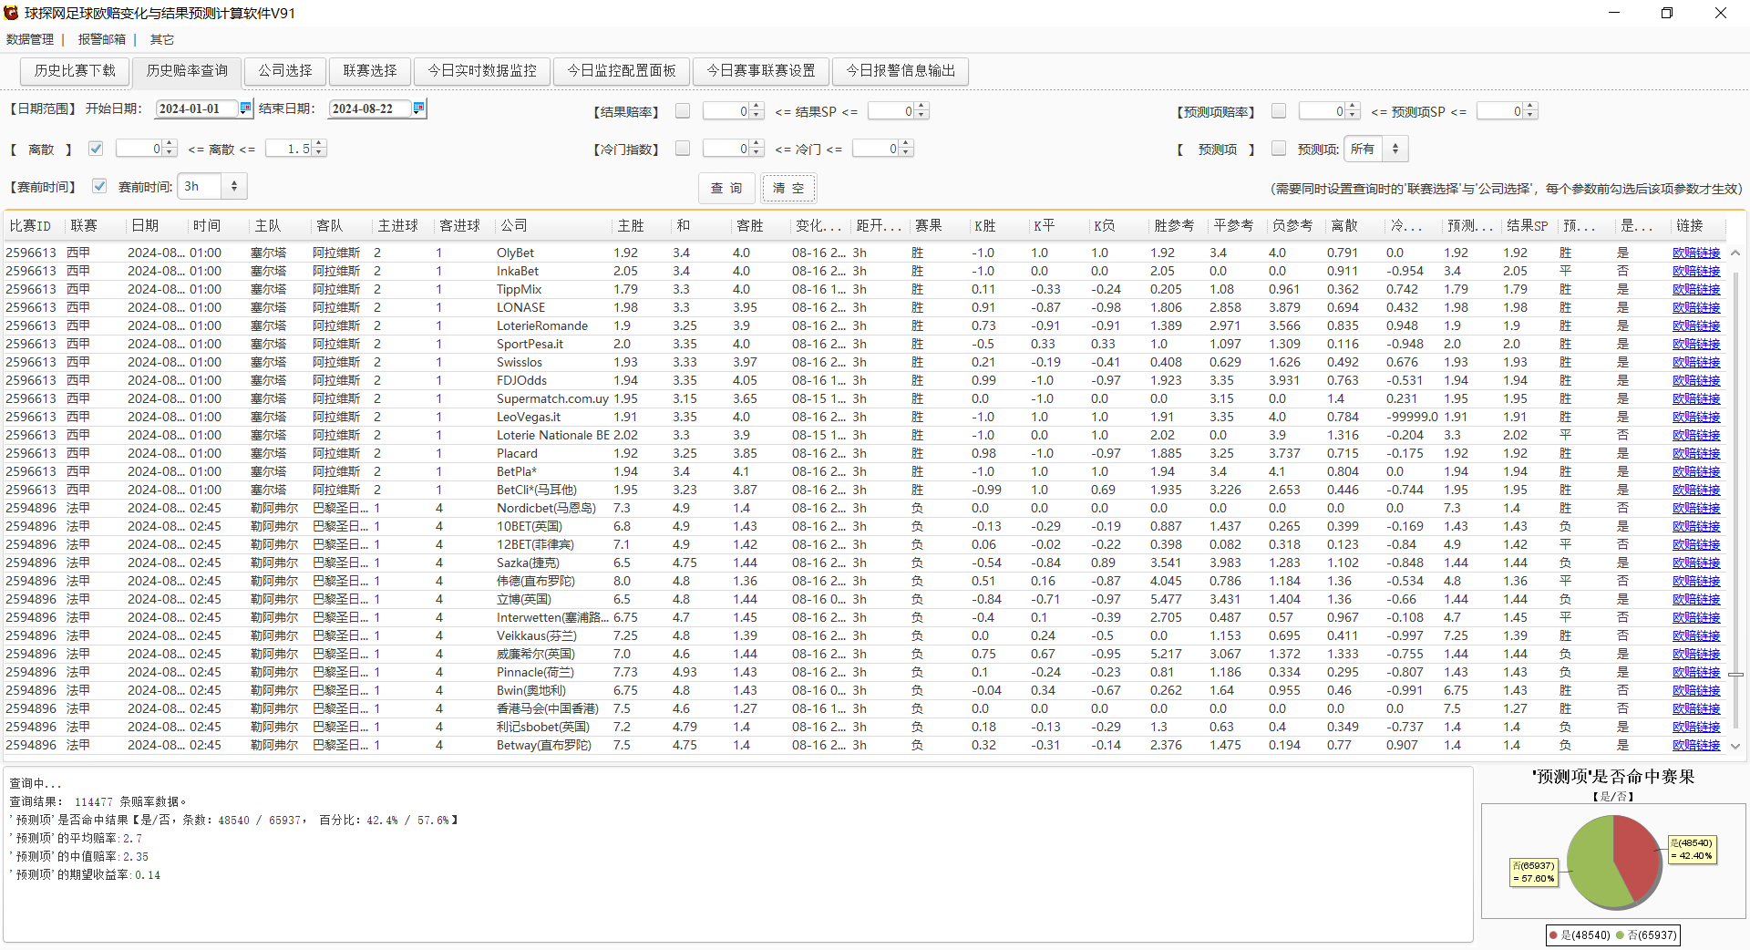The height and width of the screenshot is (950, 1750).
Task: Select the LONASE company row
Action: click(x=866, y=307)
